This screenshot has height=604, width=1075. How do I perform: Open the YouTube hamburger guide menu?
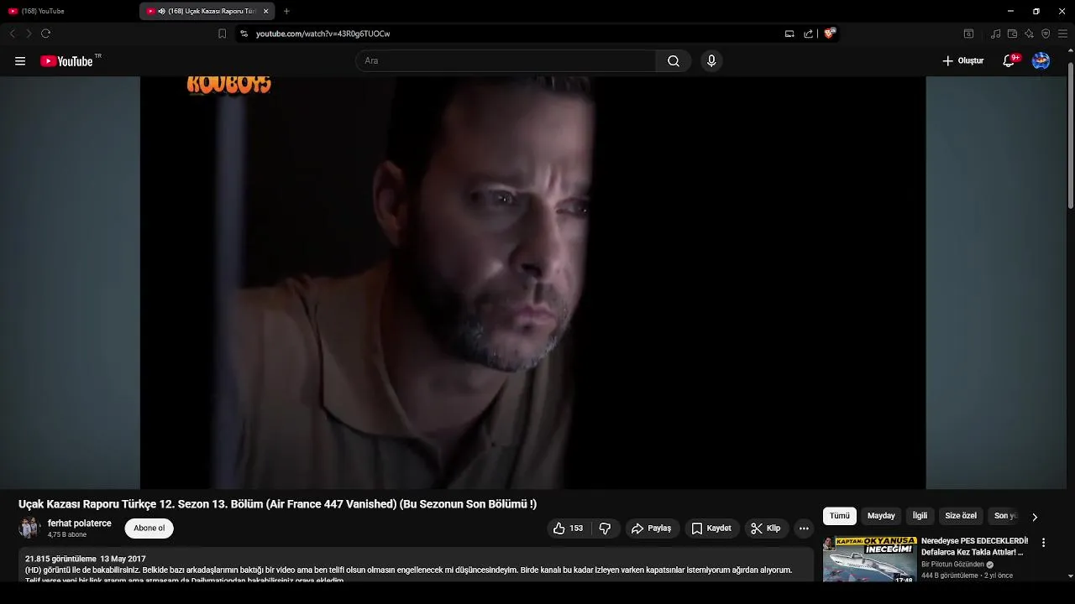coord(20,61)
